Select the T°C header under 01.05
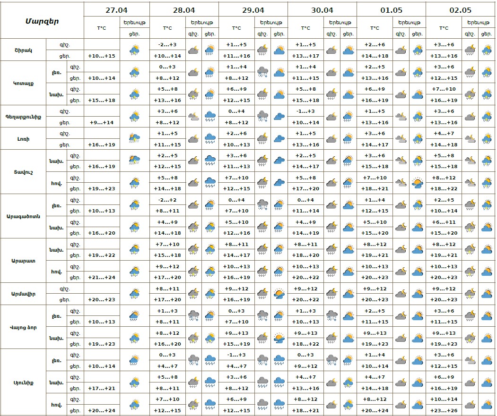The height and width of the screenshot is (416, 497). pos(375,28)
